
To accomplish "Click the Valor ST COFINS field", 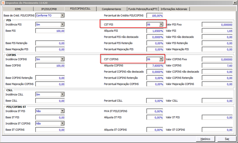I will click(217, 130).
